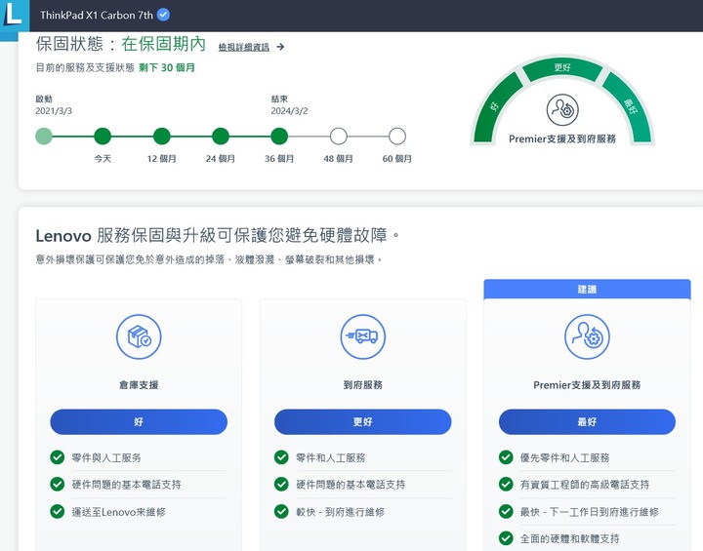Click the Lenovo logo in top corner

(14, 17)
